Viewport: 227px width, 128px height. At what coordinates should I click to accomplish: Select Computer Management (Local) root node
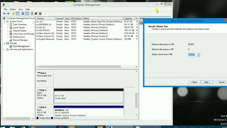[21, 18]
